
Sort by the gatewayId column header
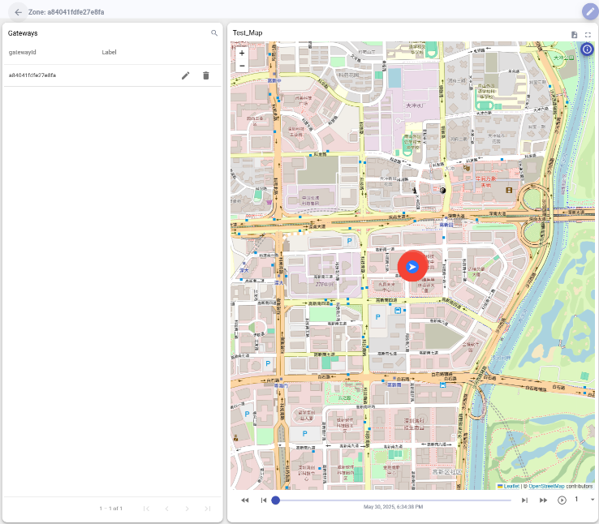(x=22, y=52)
